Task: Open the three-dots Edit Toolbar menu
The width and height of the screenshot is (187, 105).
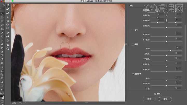Action: (2, 89)
